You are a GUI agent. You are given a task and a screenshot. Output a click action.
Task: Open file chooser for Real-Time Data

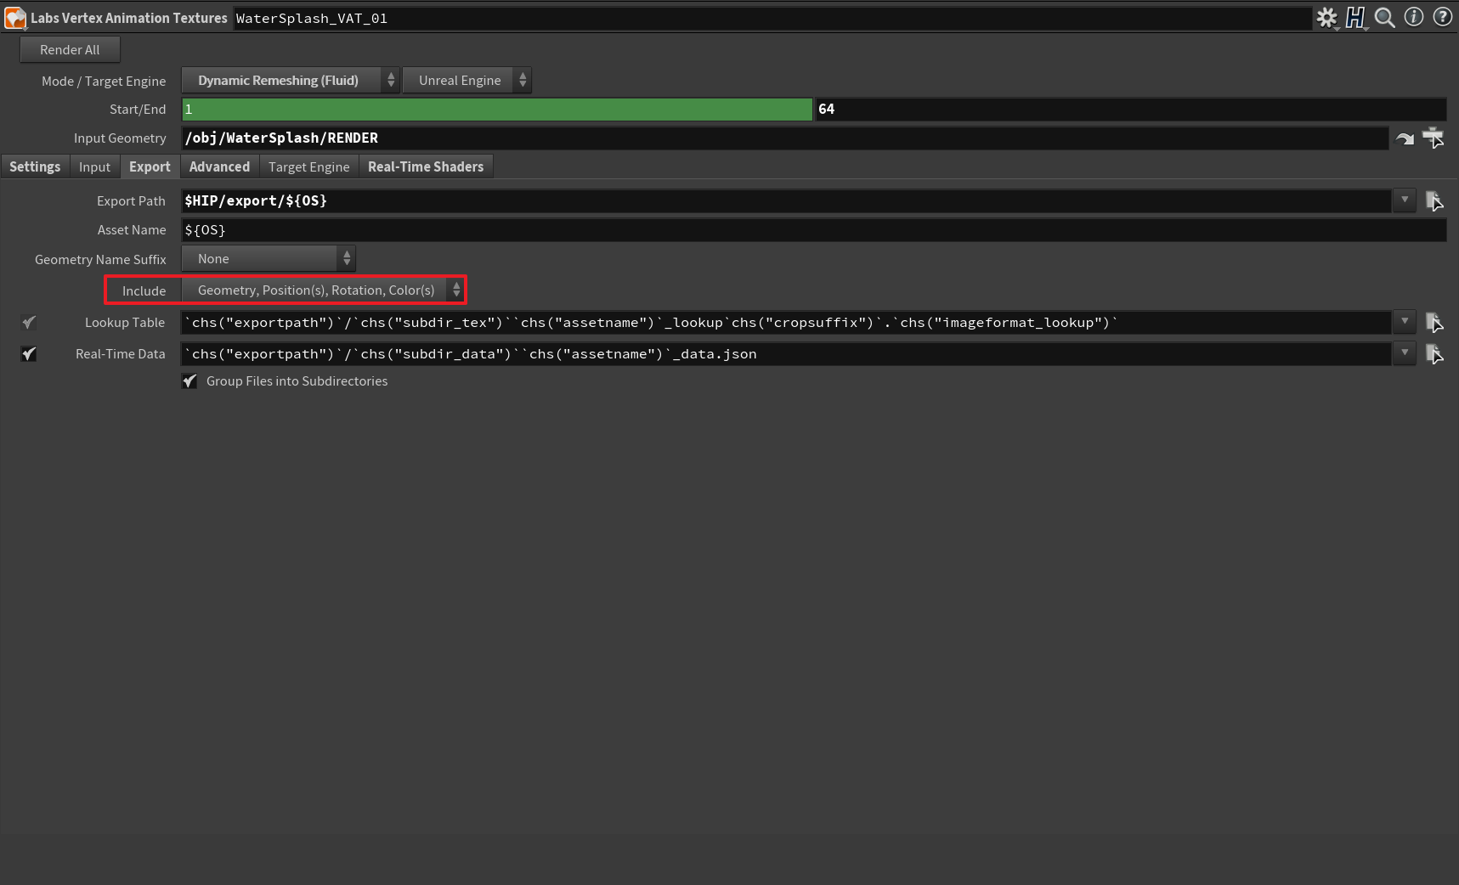(1434, 354)
